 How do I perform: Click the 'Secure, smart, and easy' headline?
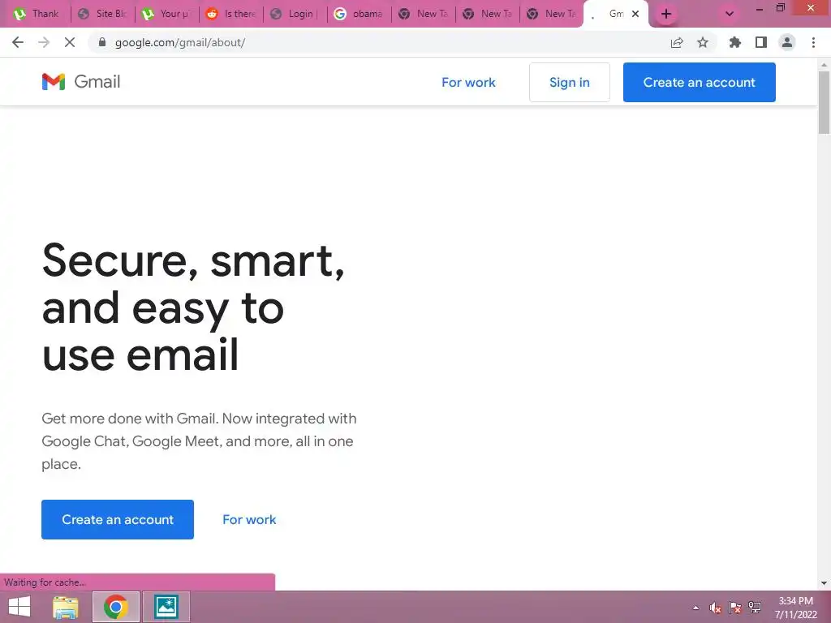pyautogui.click(x=193, y=307)
